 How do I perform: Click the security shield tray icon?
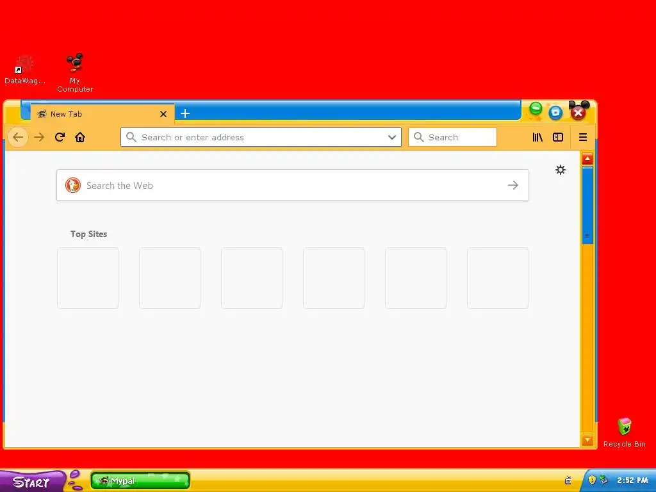pyautogui.click(x=591, y=480)
